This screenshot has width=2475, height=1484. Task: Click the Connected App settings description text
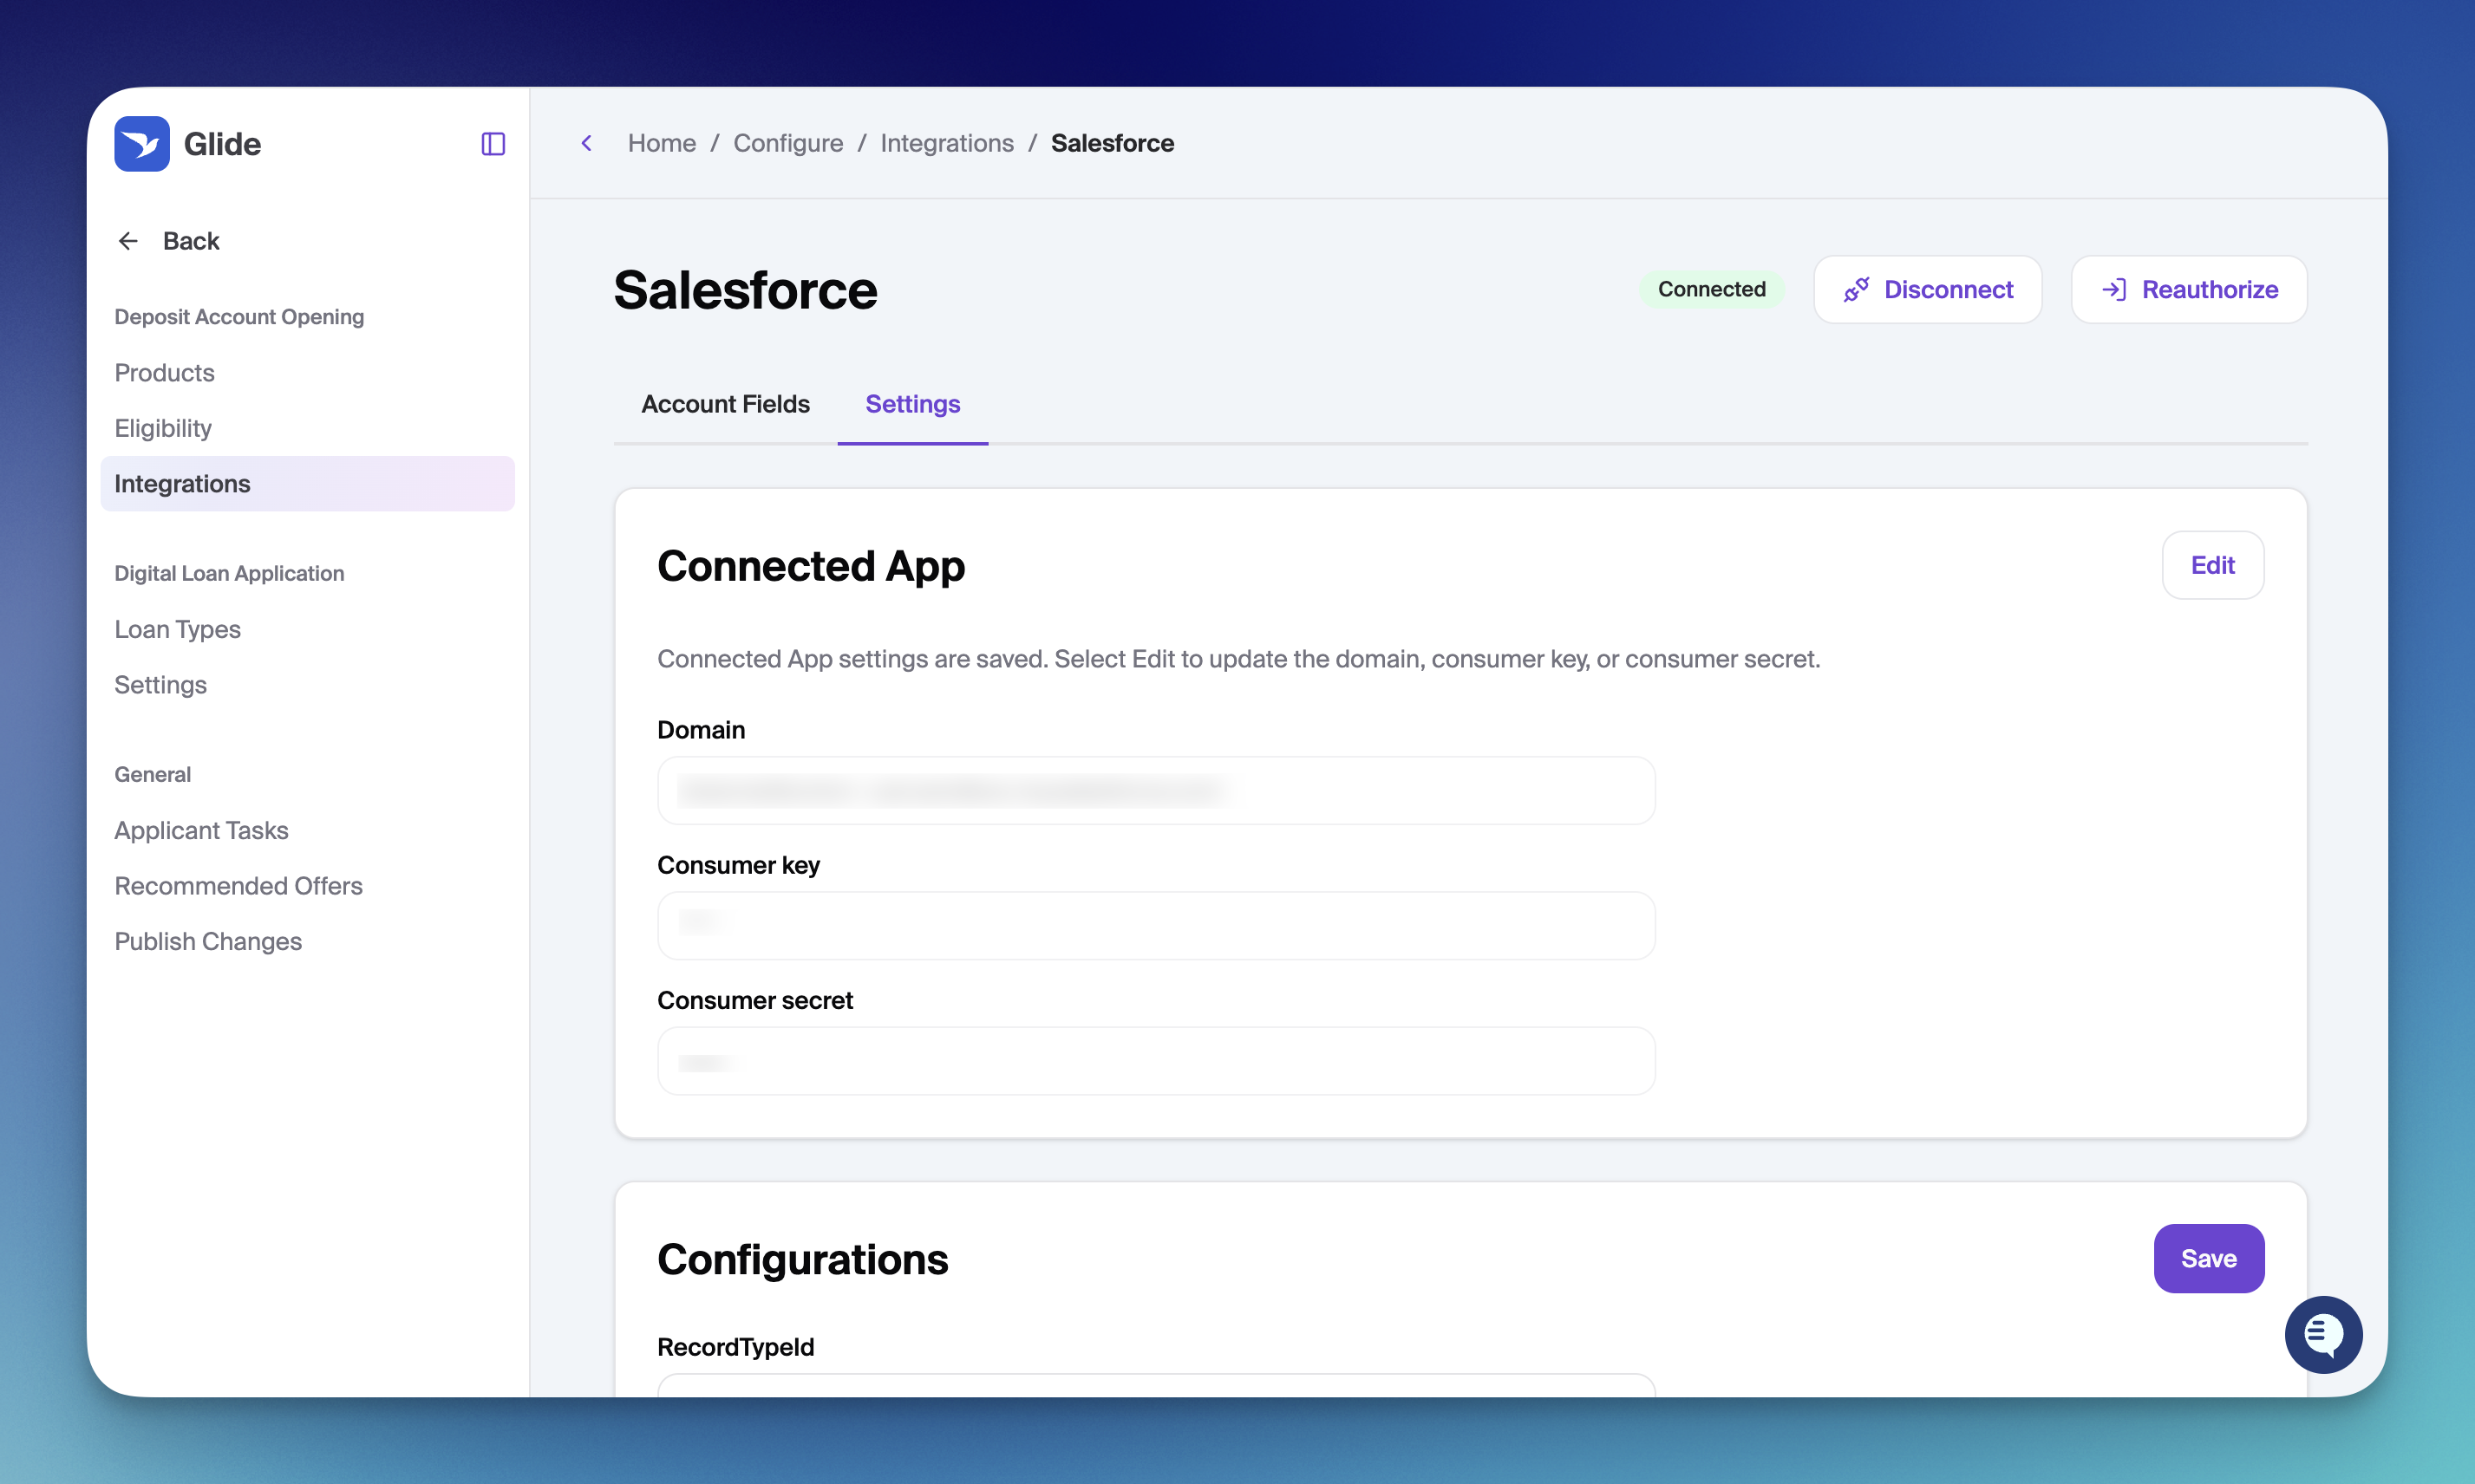1238,659
